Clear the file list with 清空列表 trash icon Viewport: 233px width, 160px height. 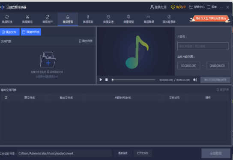86,41
